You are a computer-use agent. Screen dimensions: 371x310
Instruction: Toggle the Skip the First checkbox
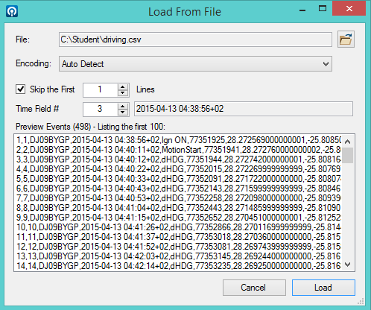tap(20, 89)
